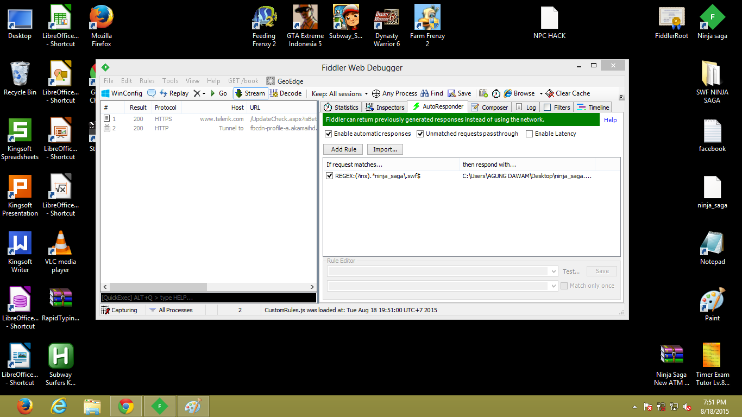Switch to the Timeline tab
Viewport: 742px width, 417px height.
(x=593, y=108)
